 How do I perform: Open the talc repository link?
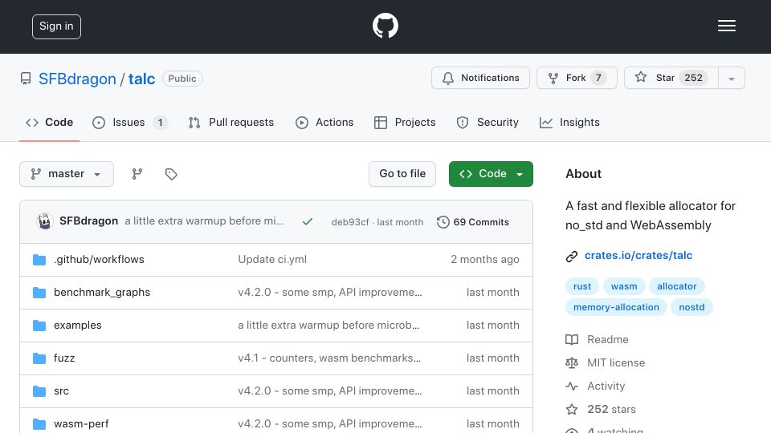tap(141, 79)
